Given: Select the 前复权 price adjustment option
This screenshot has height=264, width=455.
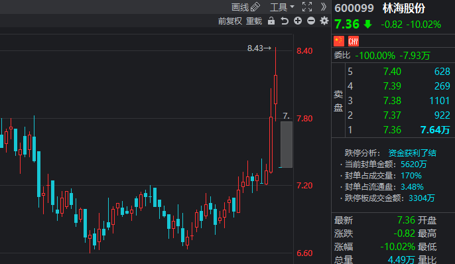Looking at the screenshot, I should point(230,21).
